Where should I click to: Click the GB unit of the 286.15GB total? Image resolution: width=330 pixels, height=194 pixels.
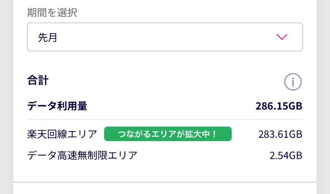point(295,106)
